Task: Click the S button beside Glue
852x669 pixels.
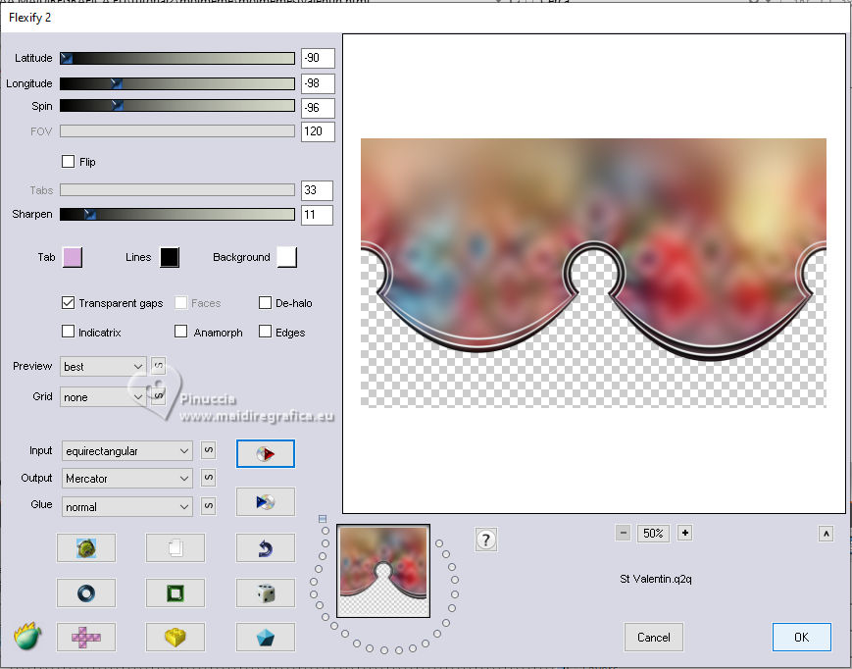Action: (x=209, y=505)
